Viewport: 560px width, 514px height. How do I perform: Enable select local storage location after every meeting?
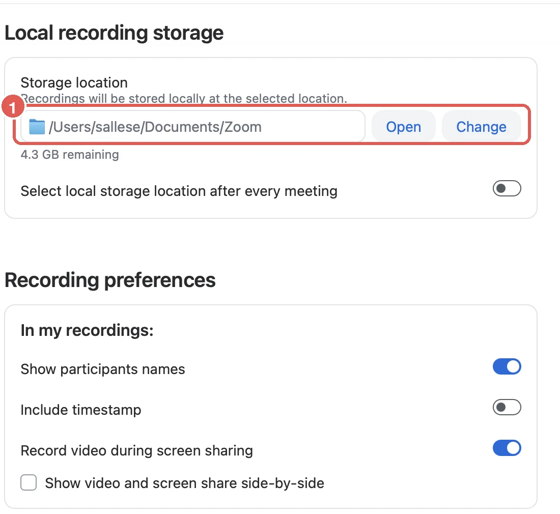click(x=507, y=188)
